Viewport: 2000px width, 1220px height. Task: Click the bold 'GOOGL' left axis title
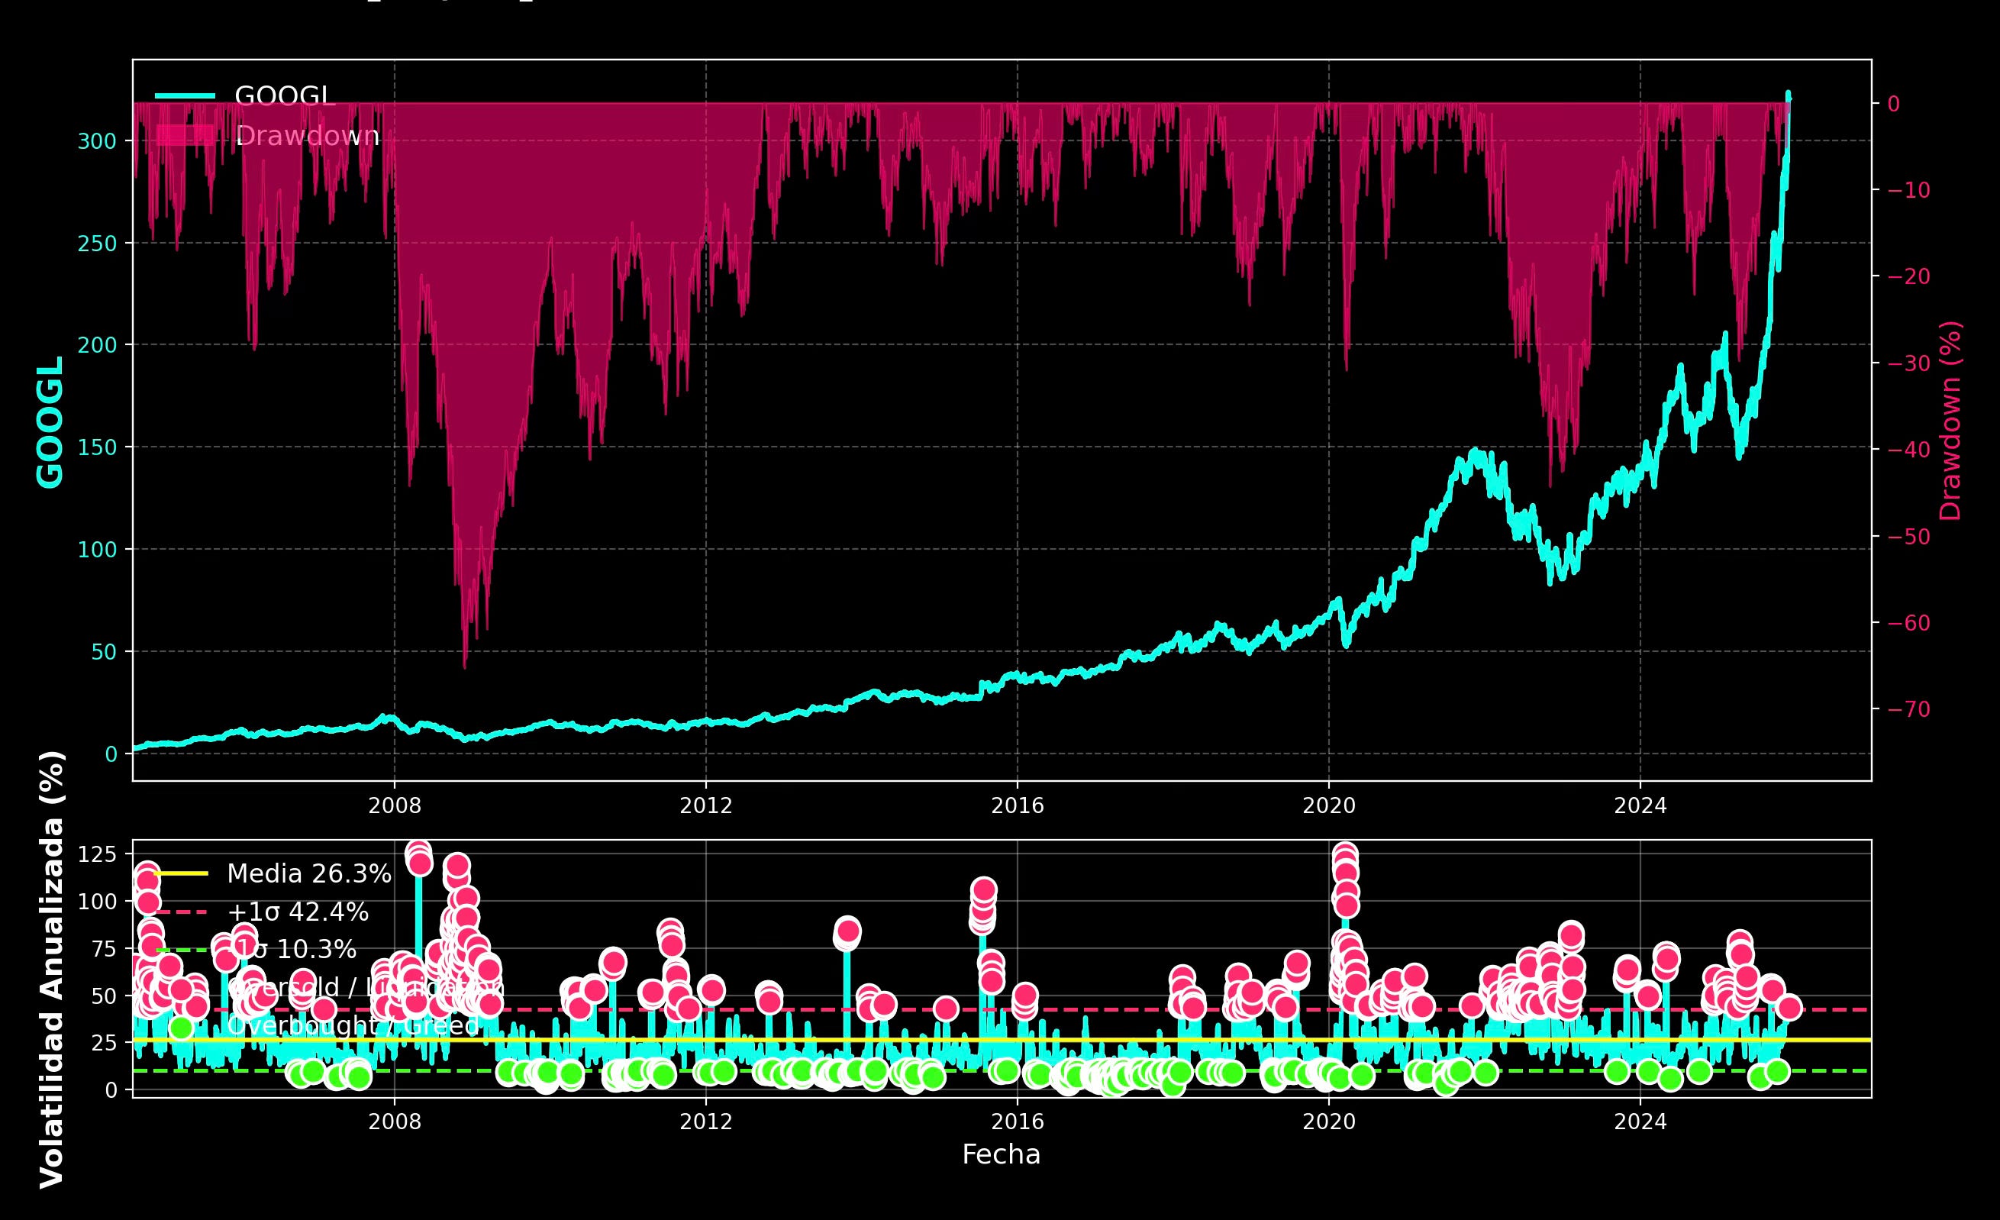(x=50, y=422)
